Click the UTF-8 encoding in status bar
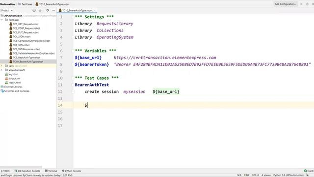The image size is (314, 177). (256, 175)
